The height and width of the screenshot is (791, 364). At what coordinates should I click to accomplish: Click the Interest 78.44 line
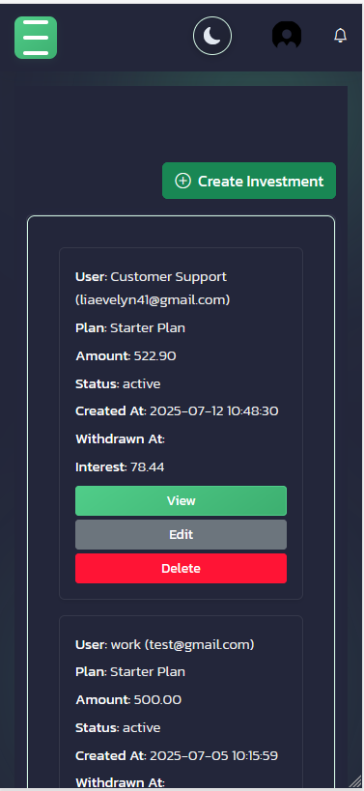120,467
